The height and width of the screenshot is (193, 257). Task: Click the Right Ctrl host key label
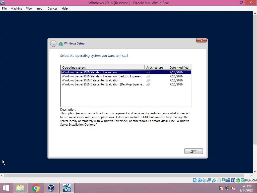251,180
